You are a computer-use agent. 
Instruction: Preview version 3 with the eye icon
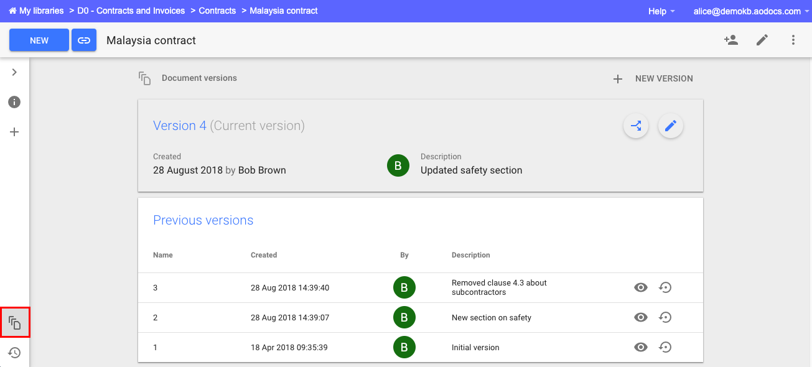(x=641, y=287)
